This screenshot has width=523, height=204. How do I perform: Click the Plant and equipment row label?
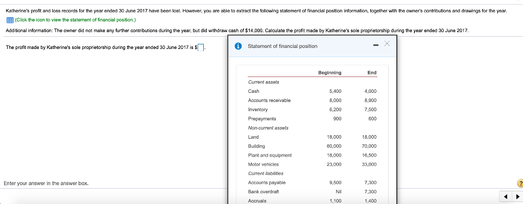270,156
